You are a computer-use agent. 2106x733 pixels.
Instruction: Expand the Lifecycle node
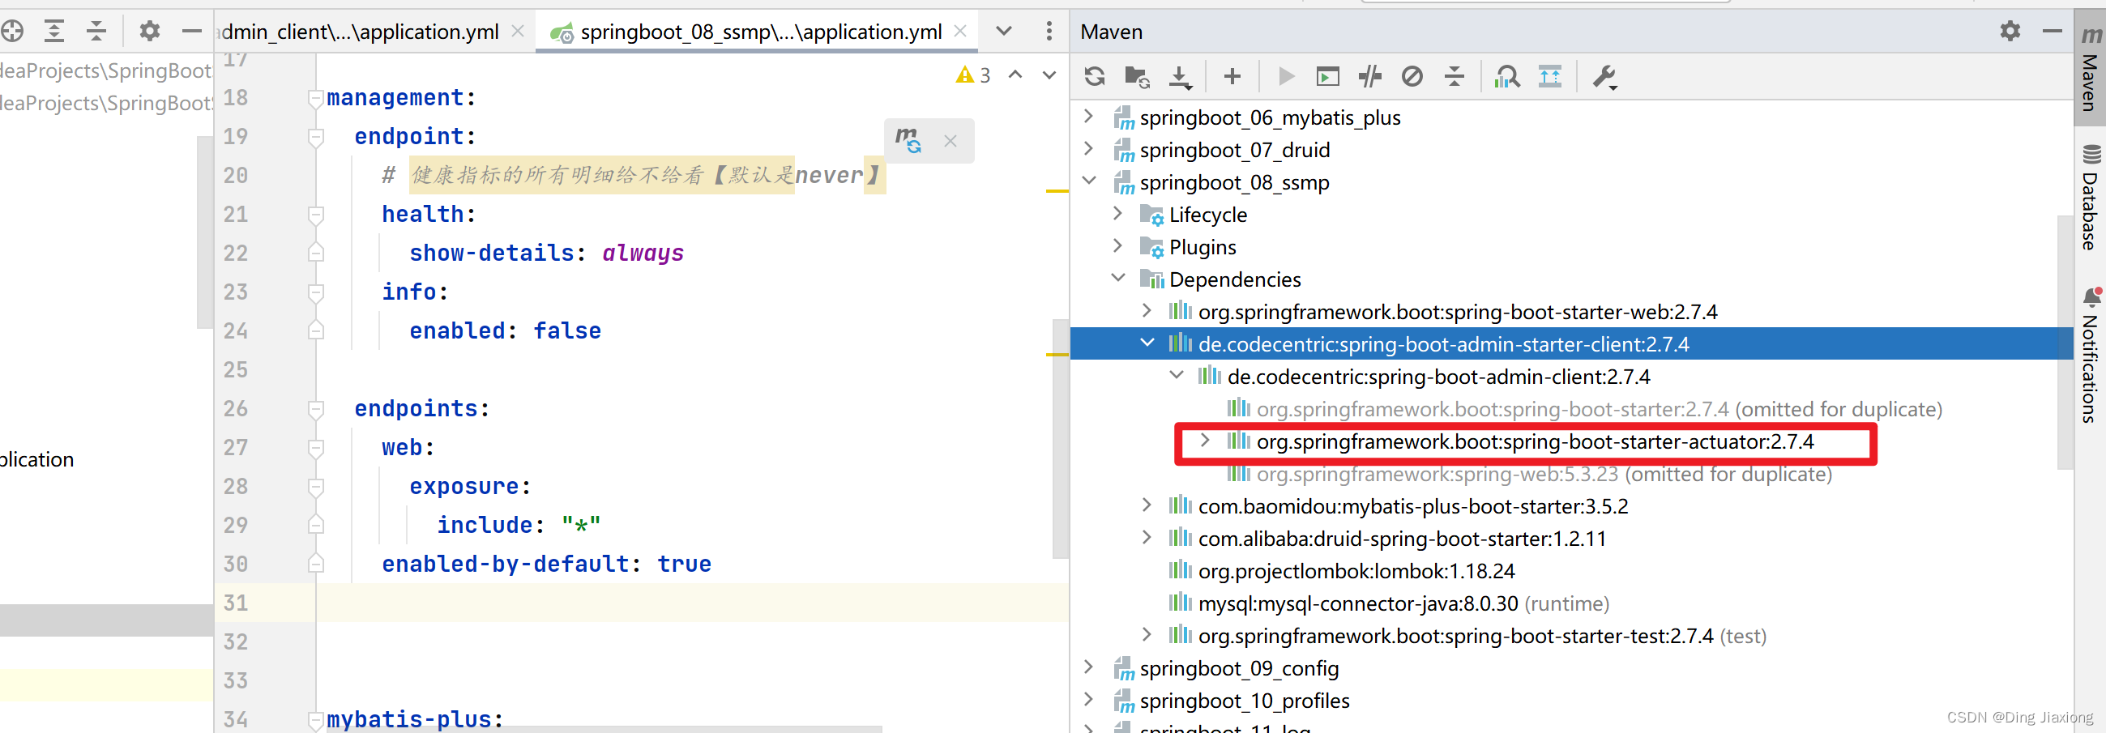click(x=1117, y=213)
